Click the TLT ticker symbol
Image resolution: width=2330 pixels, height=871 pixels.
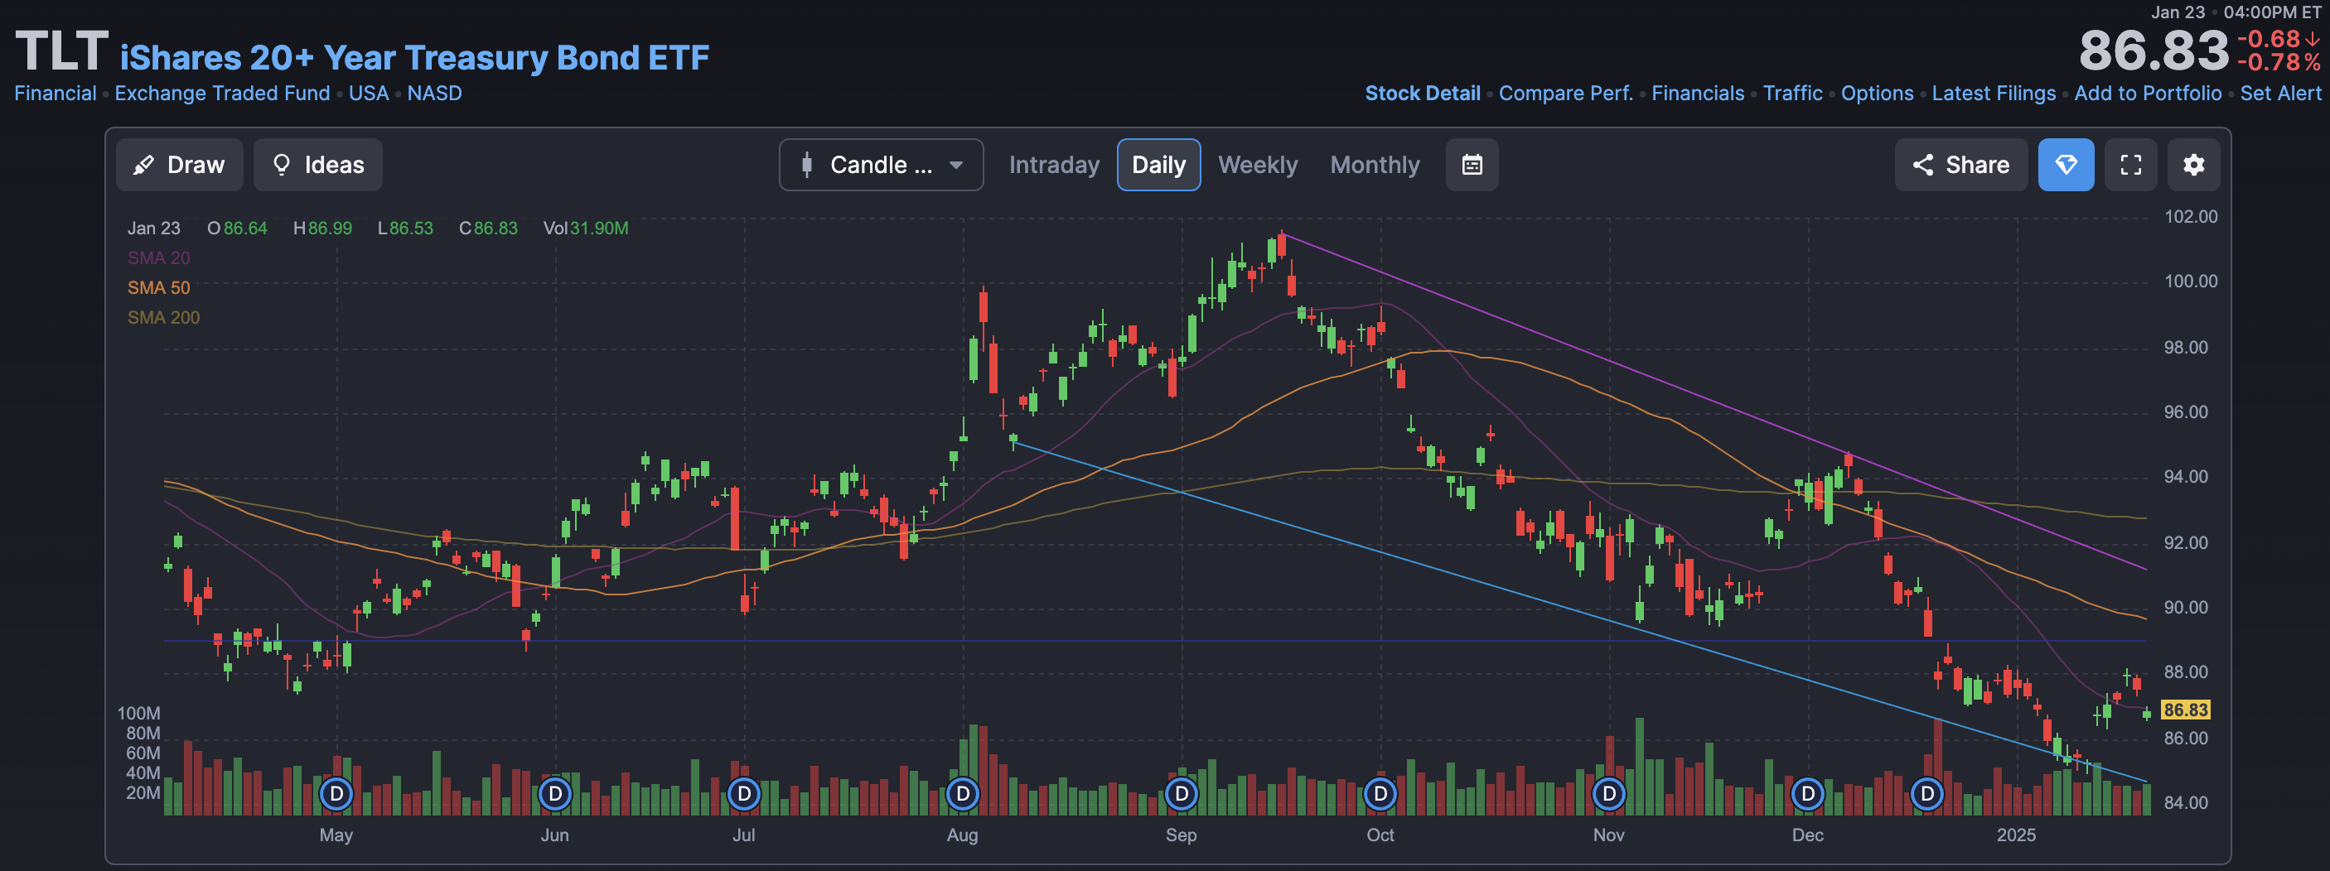(x=61, y=51)
